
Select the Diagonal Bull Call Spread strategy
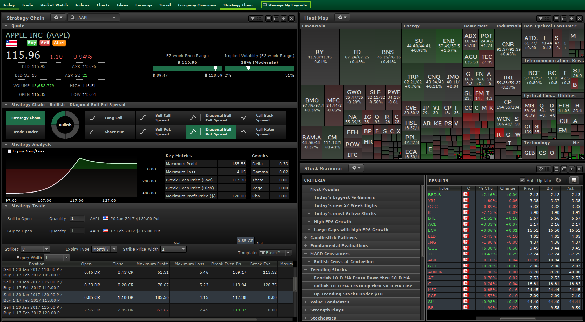(211, 118)
